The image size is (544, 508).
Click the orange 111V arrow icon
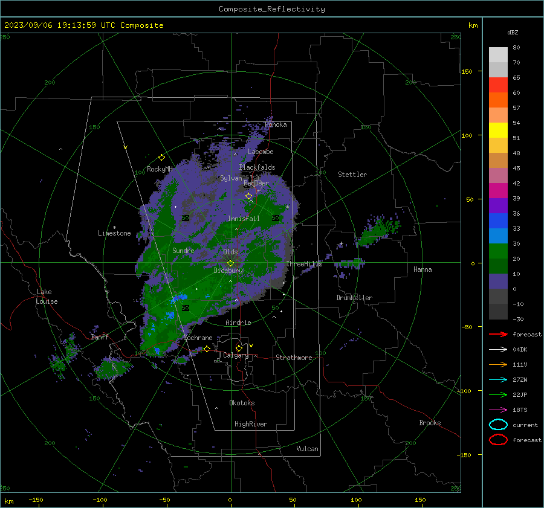(498, 364)
